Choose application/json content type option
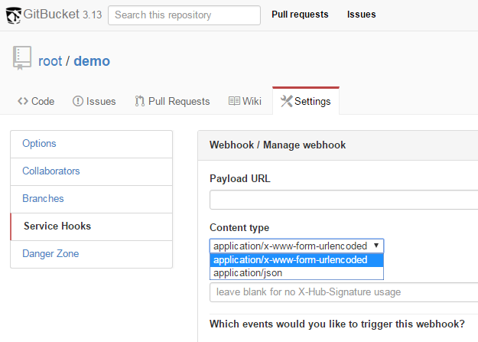 tap(297, 272)
